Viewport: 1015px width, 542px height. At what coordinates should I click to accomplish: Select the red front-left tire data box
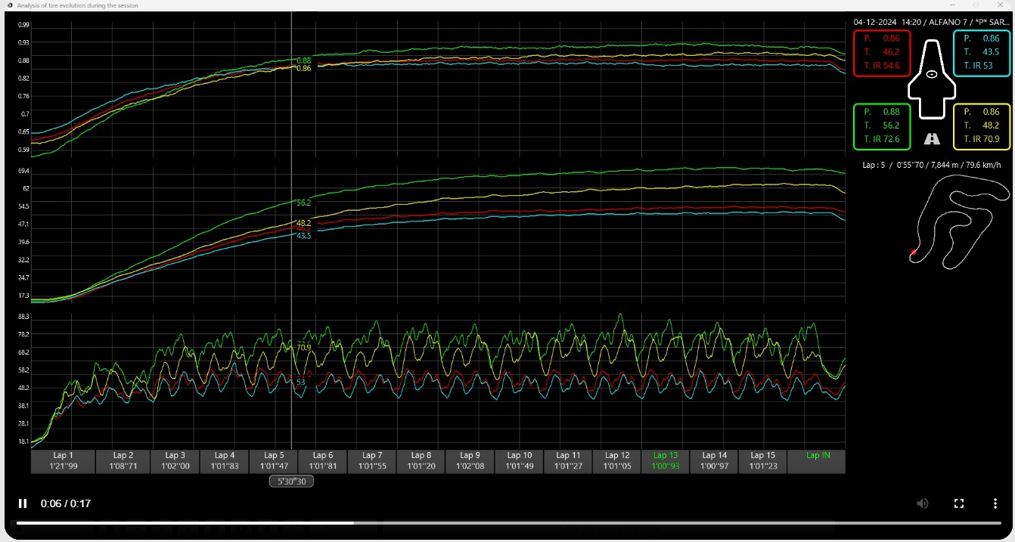pos(882,53)
